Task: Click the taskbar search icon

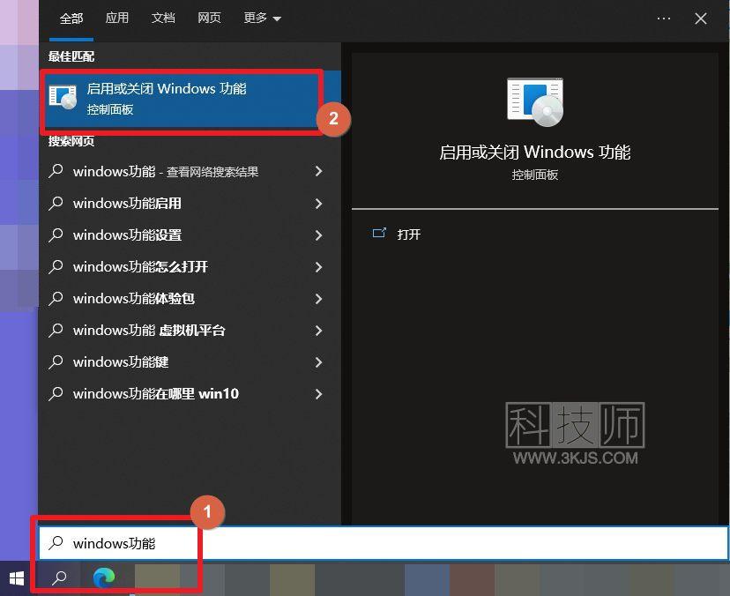Action: pyautogui.click(x=59, y=578)
